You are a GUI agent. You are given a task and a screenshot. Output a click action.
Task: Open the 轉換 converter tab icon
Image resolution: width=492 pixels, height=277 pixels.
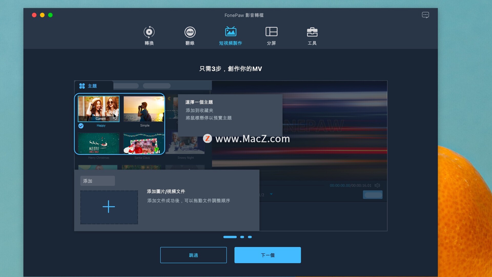149,32
